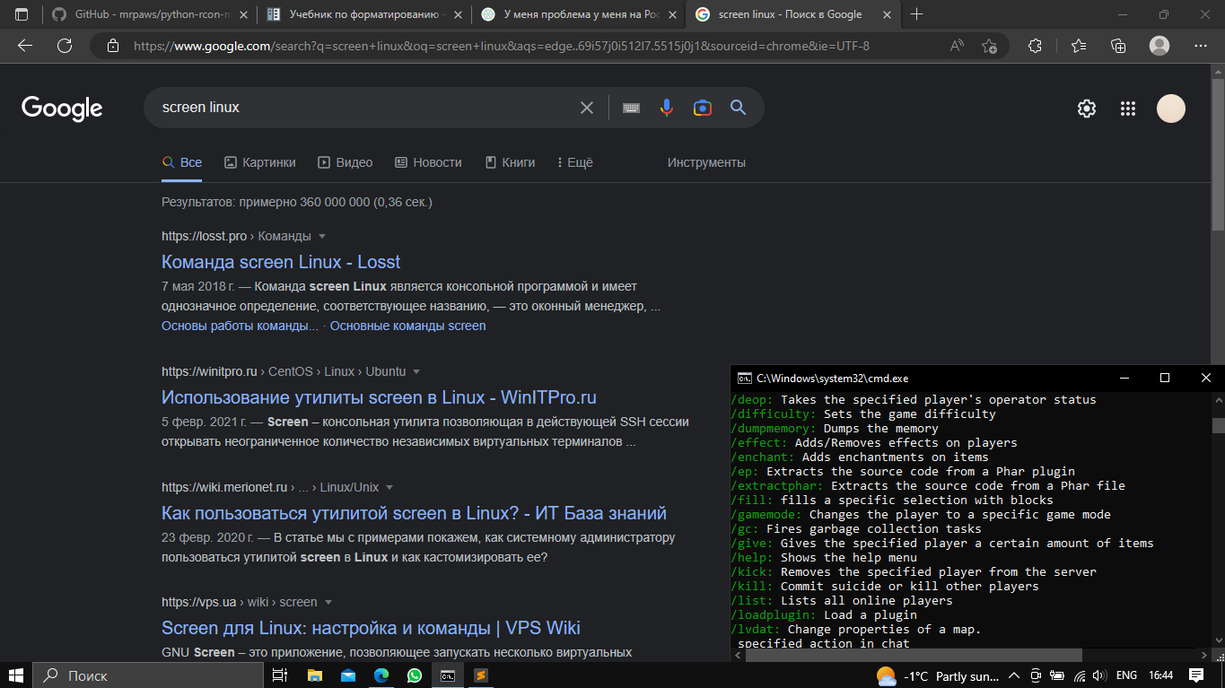Open Windows Start menu
1225x688 pixels.
[16, 675]
